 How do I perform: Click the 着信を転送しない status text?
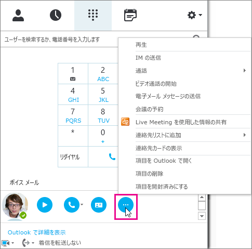(x=60, y=243)
